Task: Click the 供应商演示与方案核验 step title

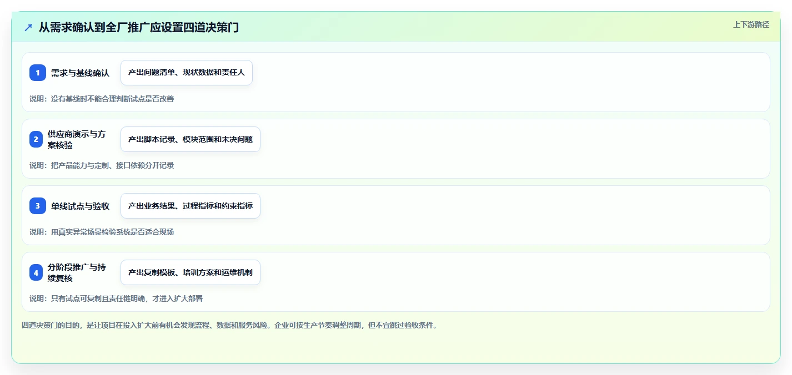Action: pos(77,139)
